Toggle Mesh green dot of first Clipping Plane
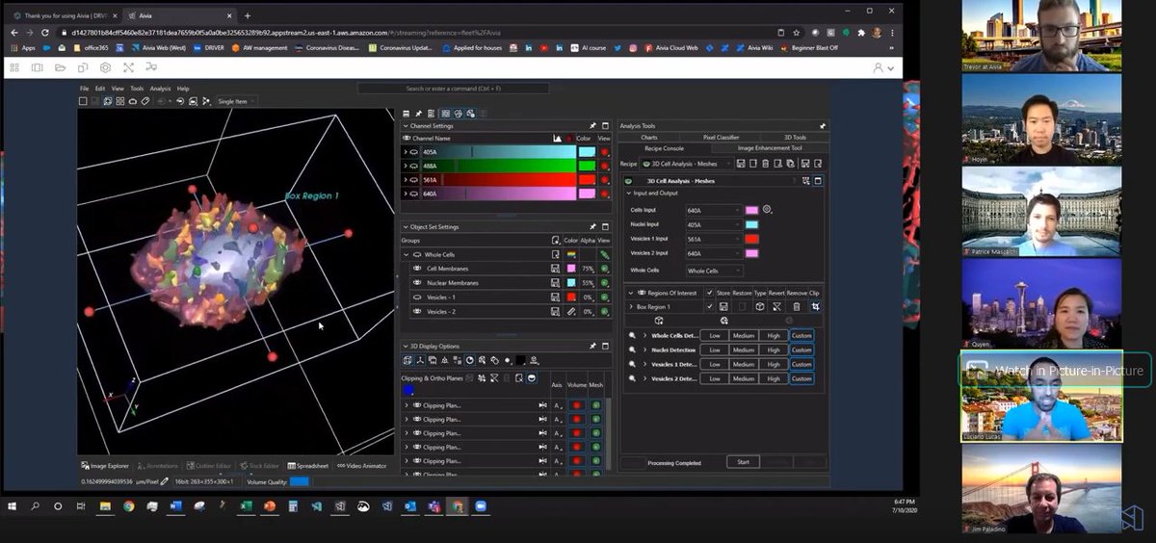1156x543 pixels. tap(596, 405)
